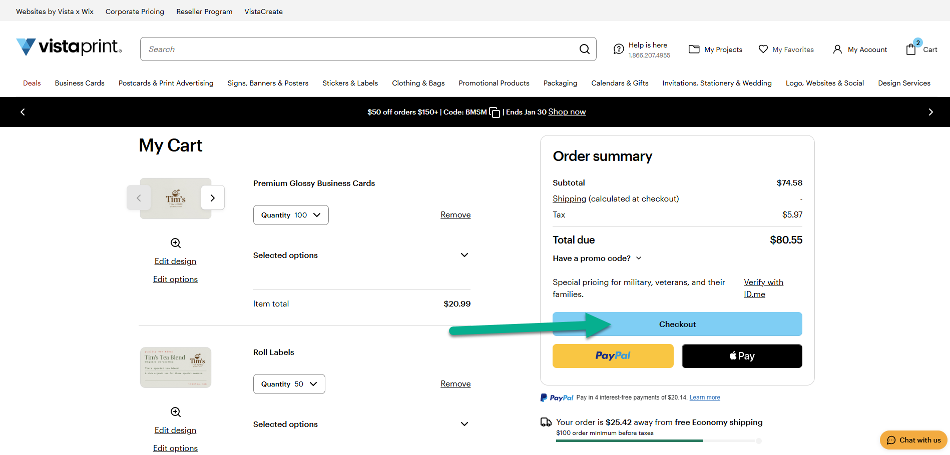Click the Total due amount $80.55
This screenshot has height=455, width=950.
pos(786,240)
